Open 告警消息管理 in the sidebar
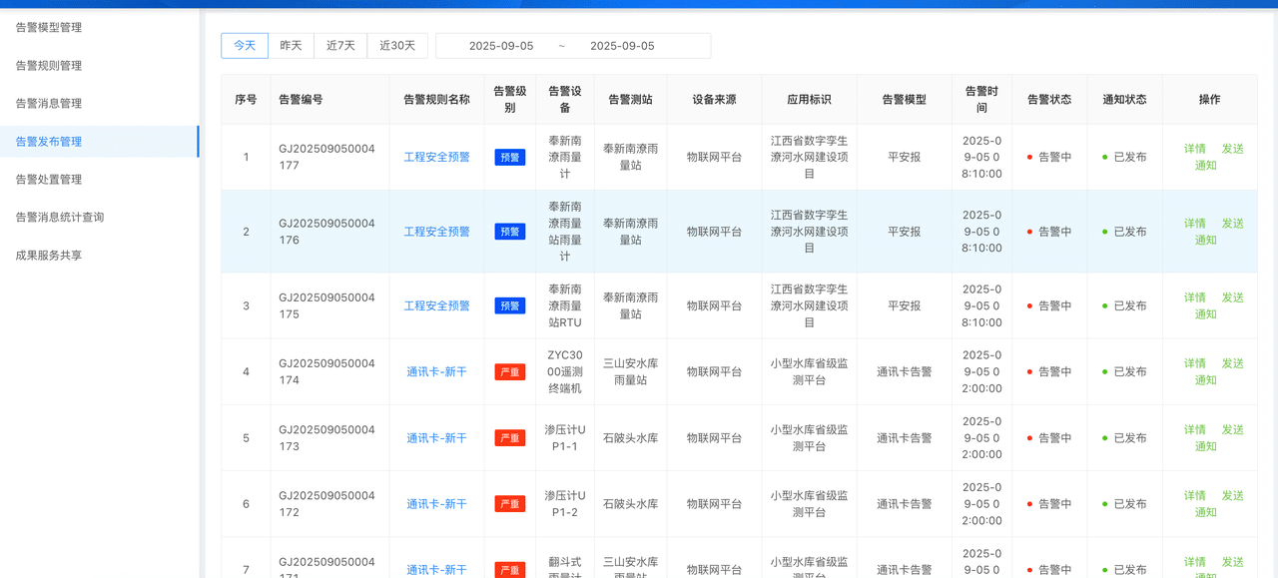The height and width of the screenshot is (578, 1278). (49, 104)
